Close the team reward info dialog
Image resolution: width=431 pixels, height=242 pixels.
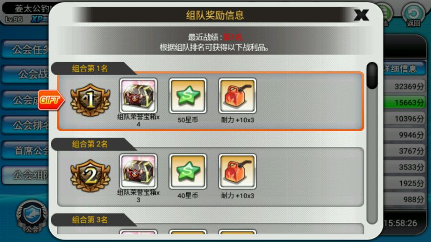[361, 15]
